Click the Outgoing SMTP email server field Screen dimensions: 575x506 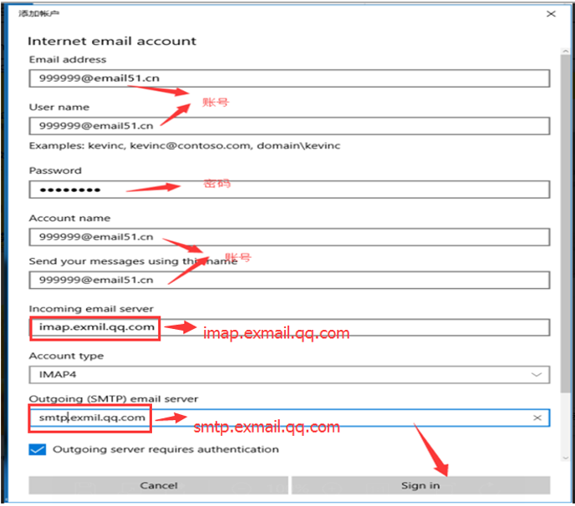(x=289, y=417)
